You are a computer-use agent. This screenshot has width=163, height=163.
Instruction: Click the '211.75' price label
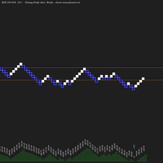(x=97, y=151)
